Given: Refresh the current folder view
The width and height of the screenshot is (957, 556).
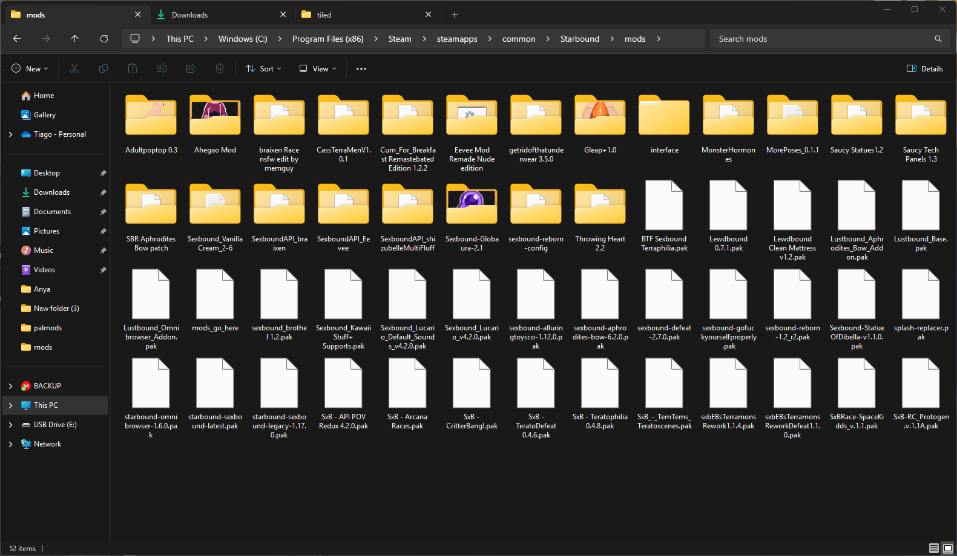Looking at the screenshot, I should [104, 39].
